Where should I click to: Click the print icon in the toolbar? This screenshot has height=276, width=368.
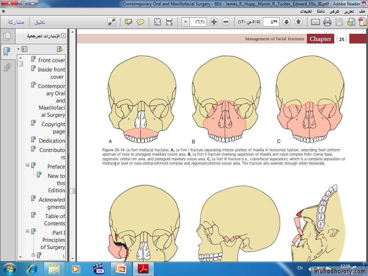click(327, 22)
